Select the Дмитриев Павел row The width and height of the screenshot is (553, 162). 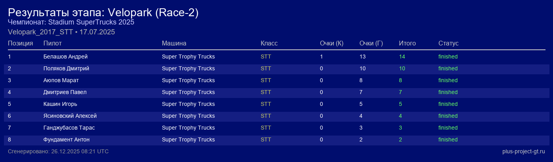click(x=65, y=92)
